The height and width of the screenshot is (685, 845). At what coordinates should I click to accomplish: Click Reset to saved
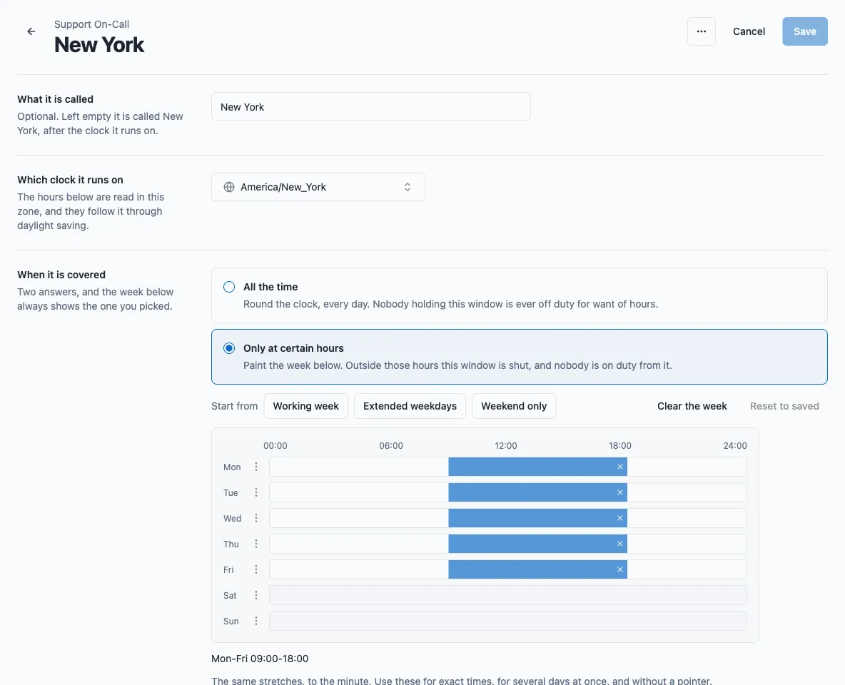[784, 406]
